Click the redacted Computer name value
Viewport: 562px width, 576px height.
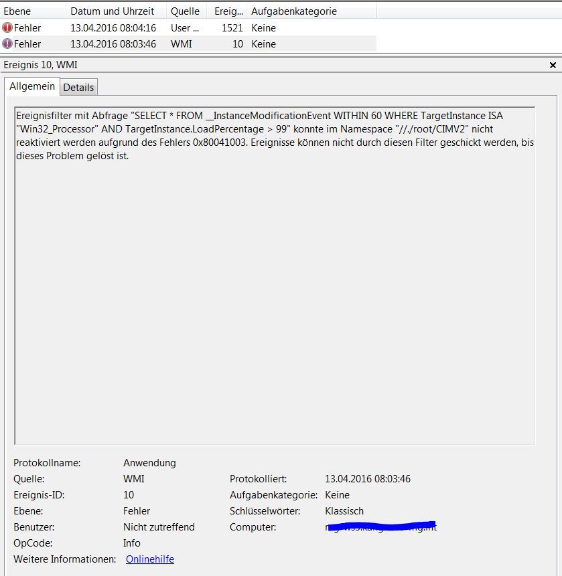pos(380,527)
